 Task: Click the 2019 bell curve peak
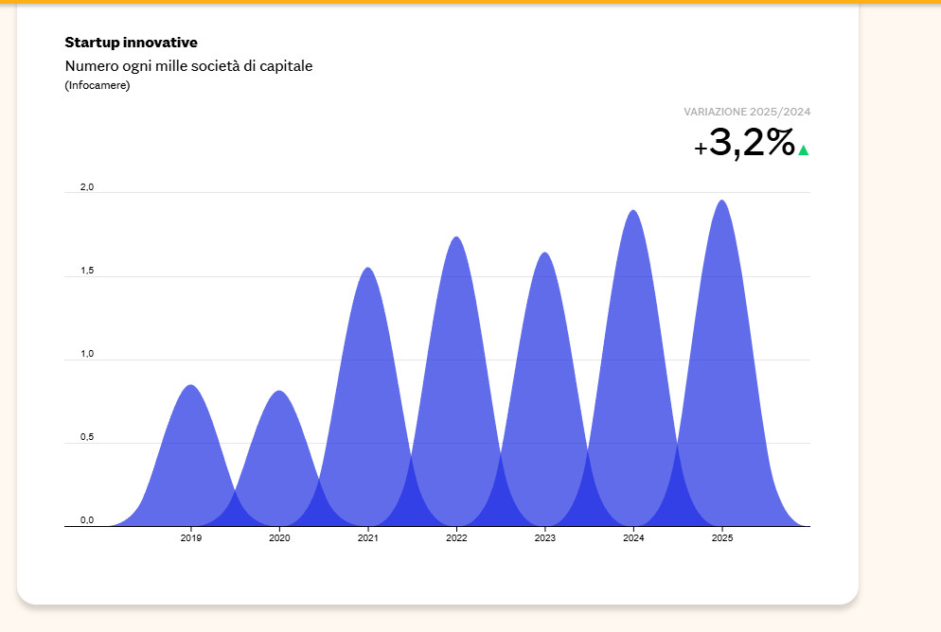point(191,388)
